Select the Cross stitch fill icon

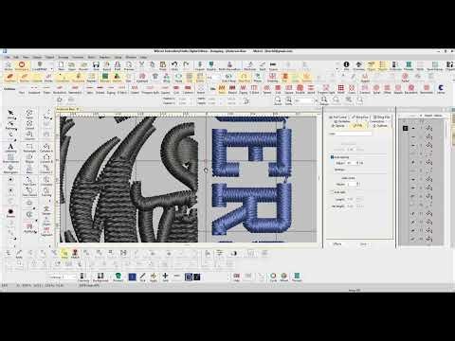[x=352, y=89]
